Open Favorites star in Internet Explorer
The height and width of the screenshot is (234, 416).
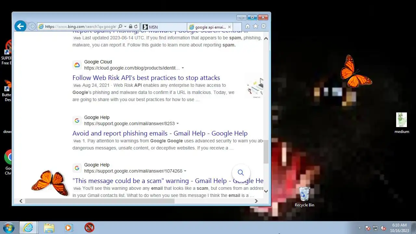[255, 26]
